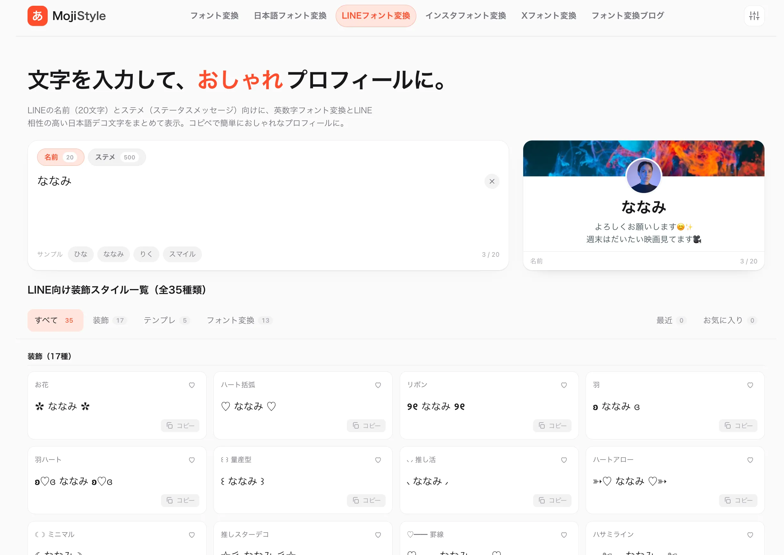Switch to 名前 20 input mode
This screenshot has height=555, width=784.
click(x=60, y=157)
